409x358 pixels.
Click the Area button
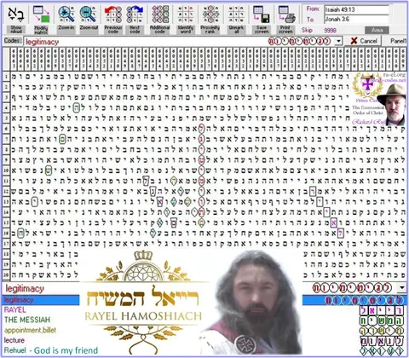click(377, 30)
